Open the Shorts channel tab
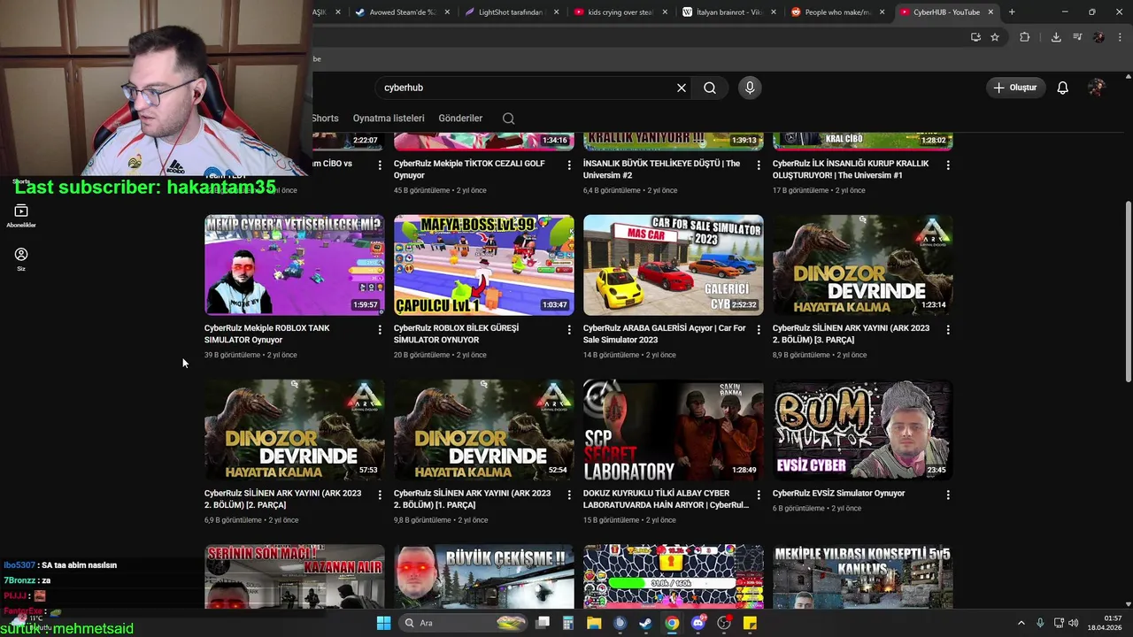Screen dimensions: 1133x637 (325, 119)
